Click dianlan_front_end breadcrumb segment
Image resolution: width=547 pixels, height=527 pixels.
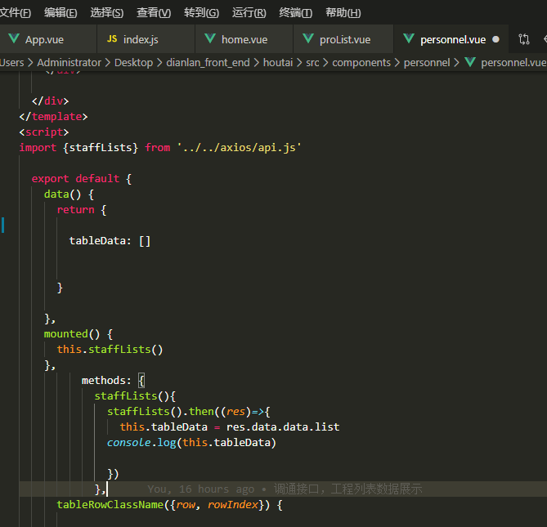208,63
